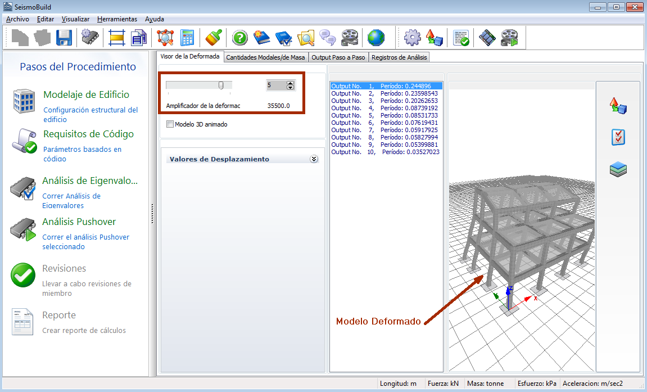Image resolution: width=647 pixels, height=392 pixels.
Task: Open the Herramientas menu
Action: tap(117, 19)
